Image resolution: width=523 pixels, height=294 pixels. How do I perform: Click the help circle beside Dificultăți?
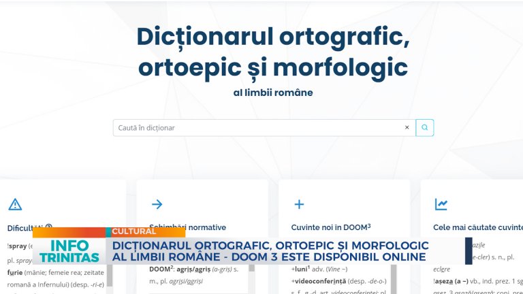[49, 227]
